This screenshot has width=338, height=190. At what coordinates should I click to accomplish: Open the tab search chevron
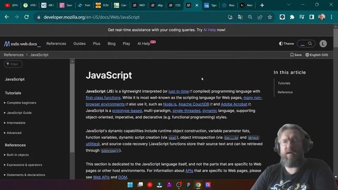click(289, 5)
